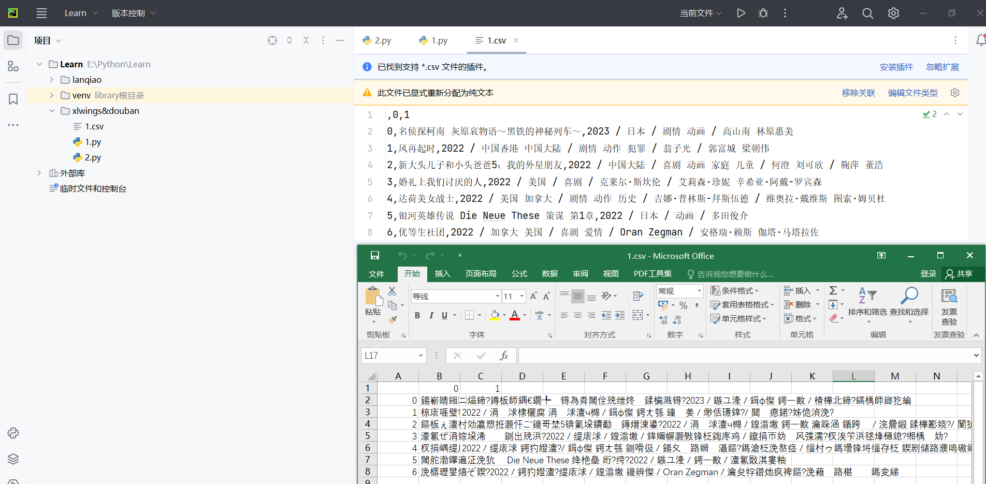Open the 数据 tab in Excel

[x=550, y=274]
